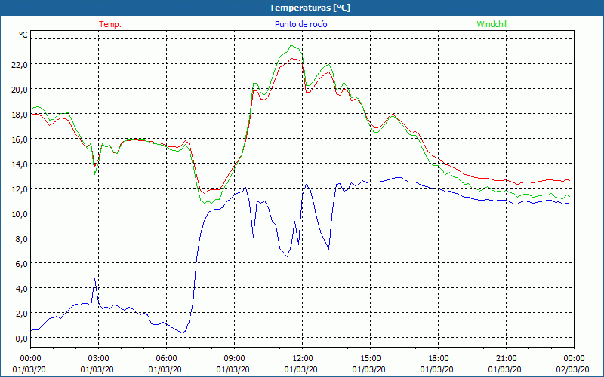604x377 pixels.
Task: Click the '03:00' time axis label
Action: pyautogui.click(x=98, y=359)
